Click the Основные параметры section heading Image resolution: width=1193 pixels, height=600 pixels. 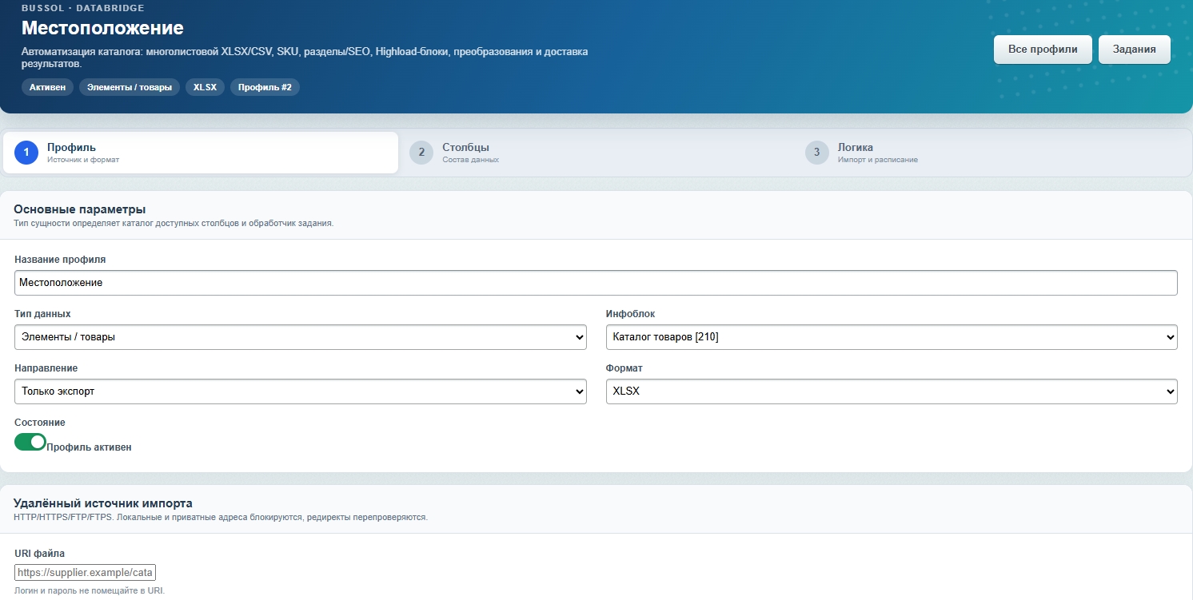[x=80, y=209]
